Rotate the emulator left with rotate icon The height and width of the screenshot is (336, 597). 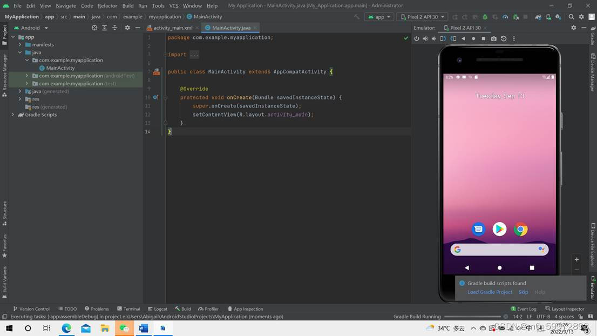click(x=442, y=38)
